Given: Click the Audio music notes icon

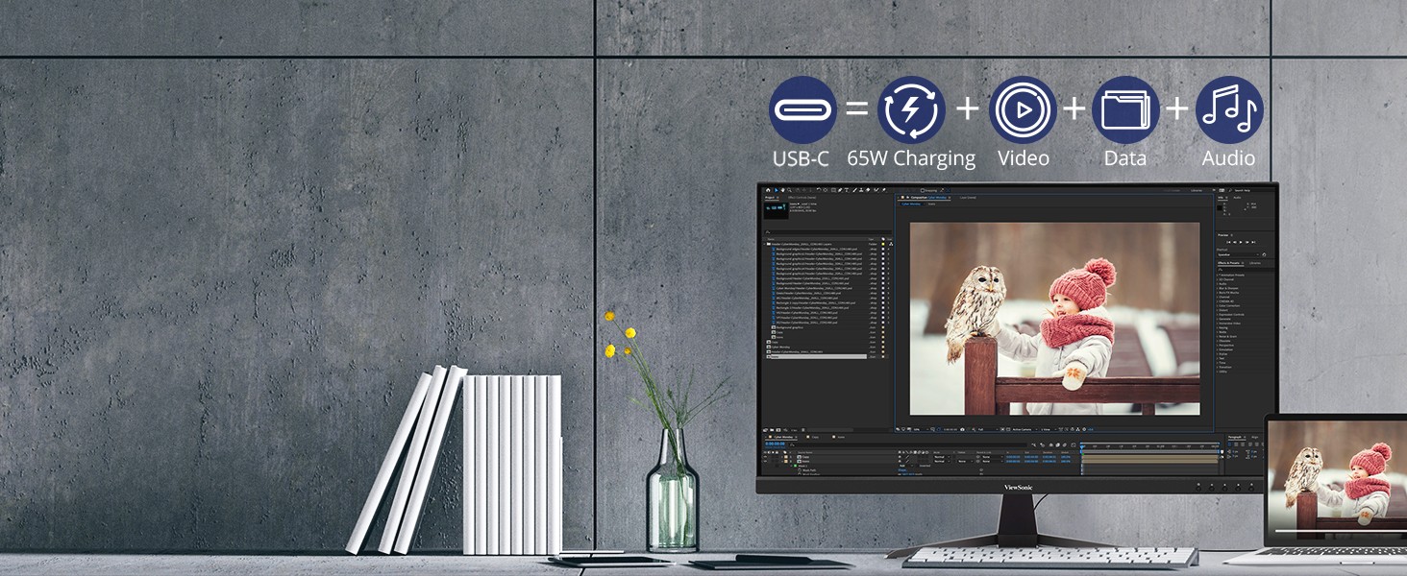Looking at the screenshot, I should tap(1229, 109).
